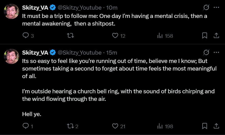View analytics showing 158 views
The height and width of the screenshot is (135, 225).
160,36
